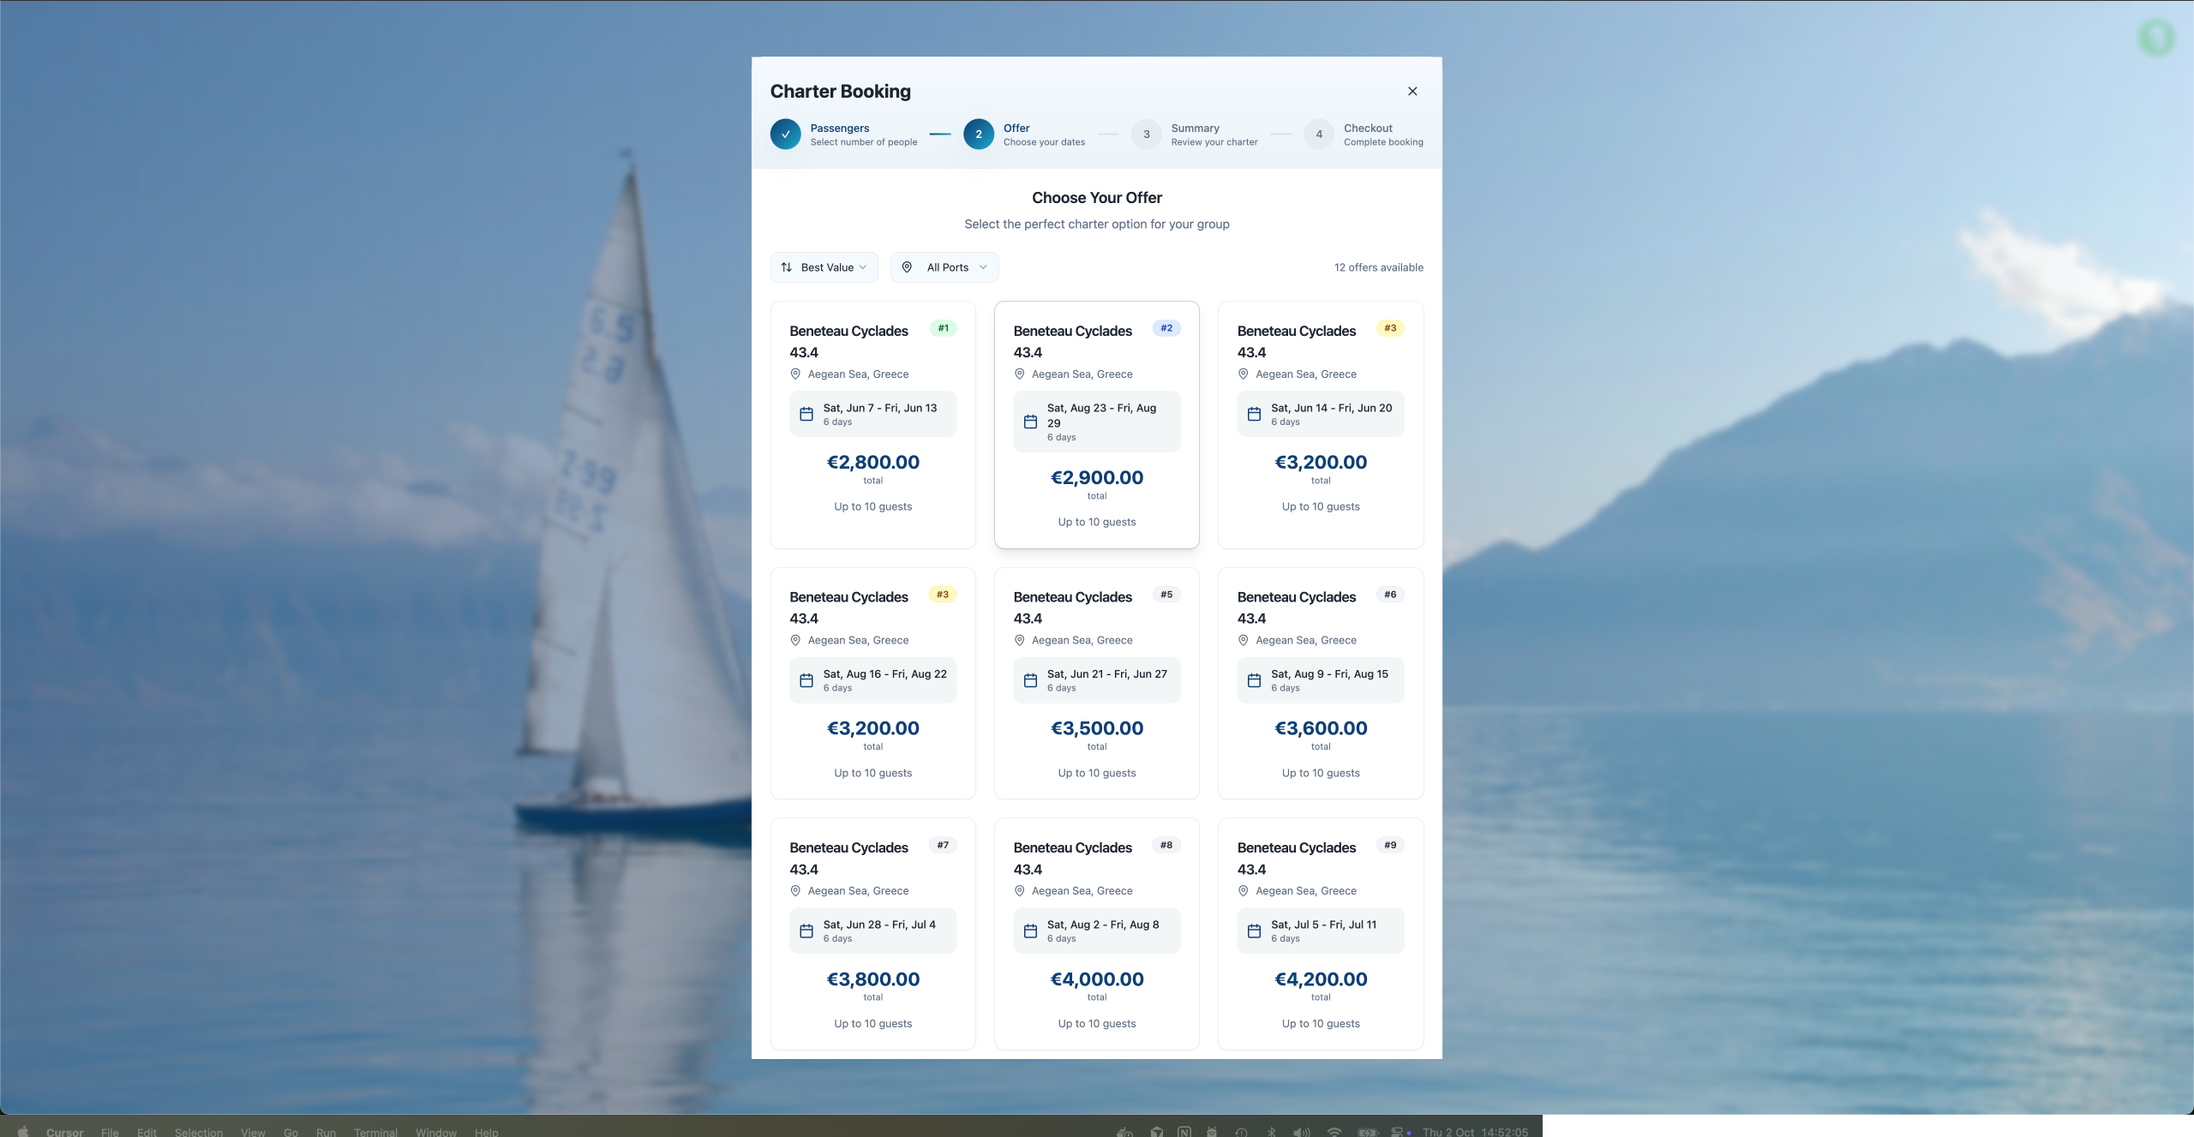Click the calendar icon for Jun 14 - Jun 20

pyautogui.click(x=1254, y=415)
